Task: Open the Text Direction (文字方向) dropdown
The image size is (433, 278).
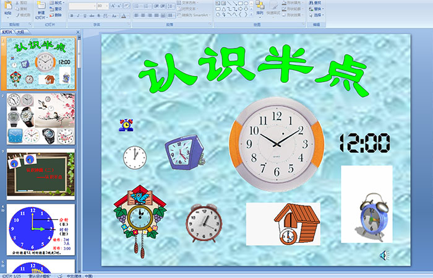Action: point(187,2)
